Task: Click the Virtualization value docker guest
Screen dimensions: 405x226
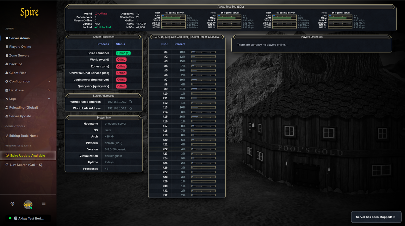Action: pyautogui.click(x=113, y=156)
